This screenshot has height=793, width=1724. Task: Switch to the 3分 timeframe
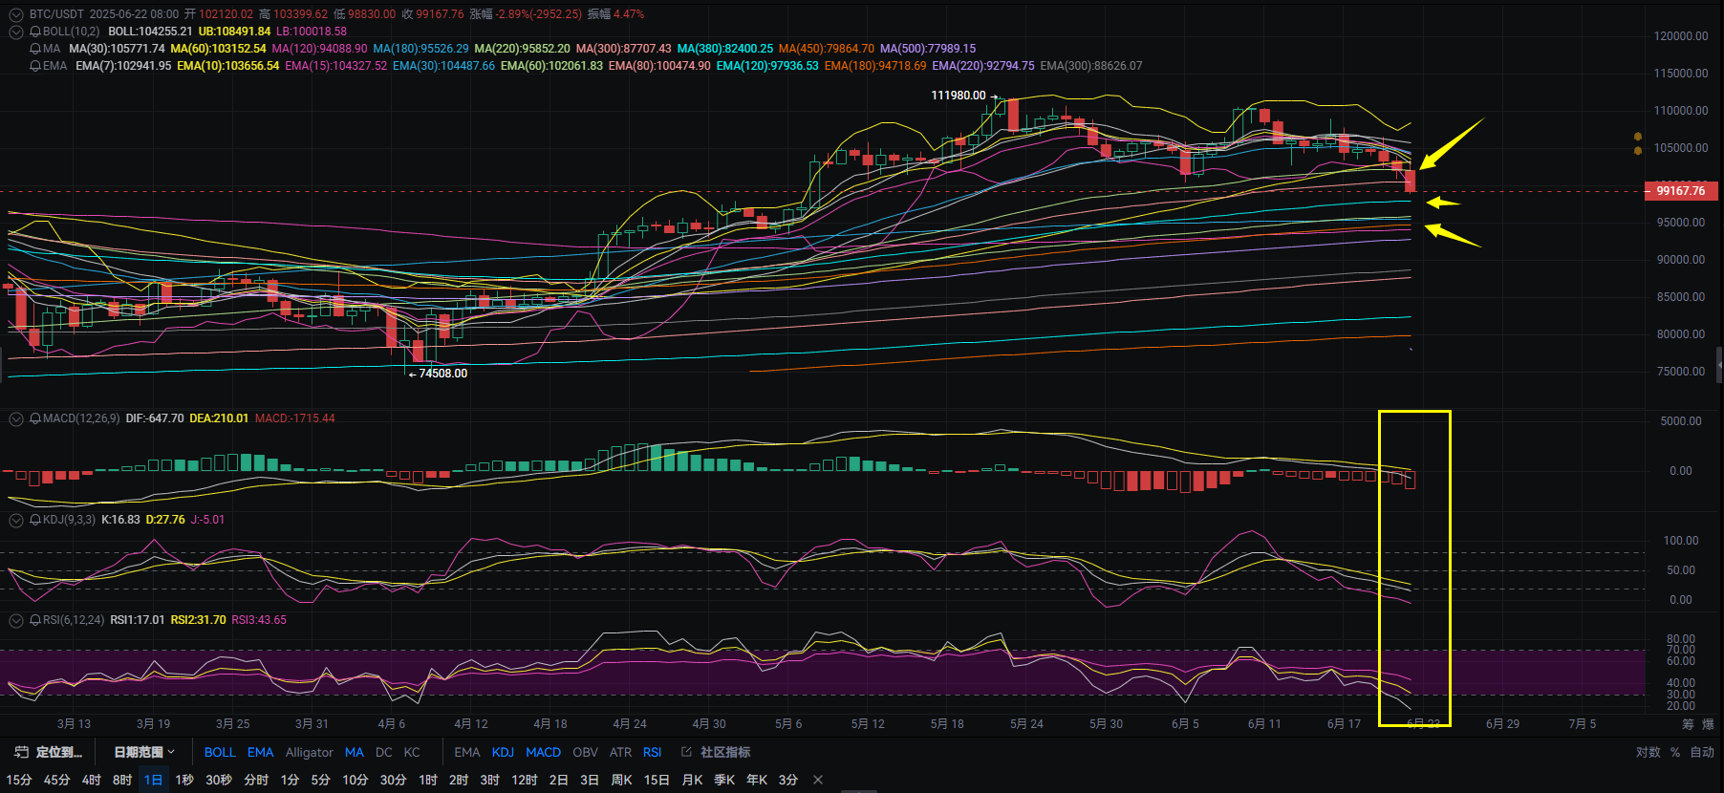[788, 780]
